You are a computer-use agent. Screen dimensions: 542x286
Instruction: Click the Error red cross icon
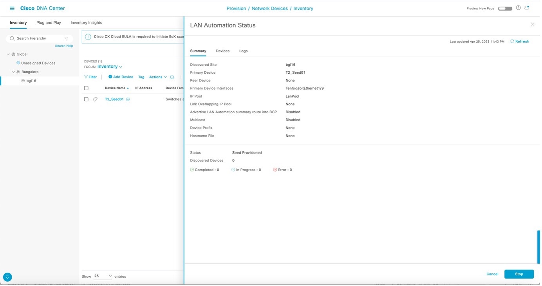point(275,170)
